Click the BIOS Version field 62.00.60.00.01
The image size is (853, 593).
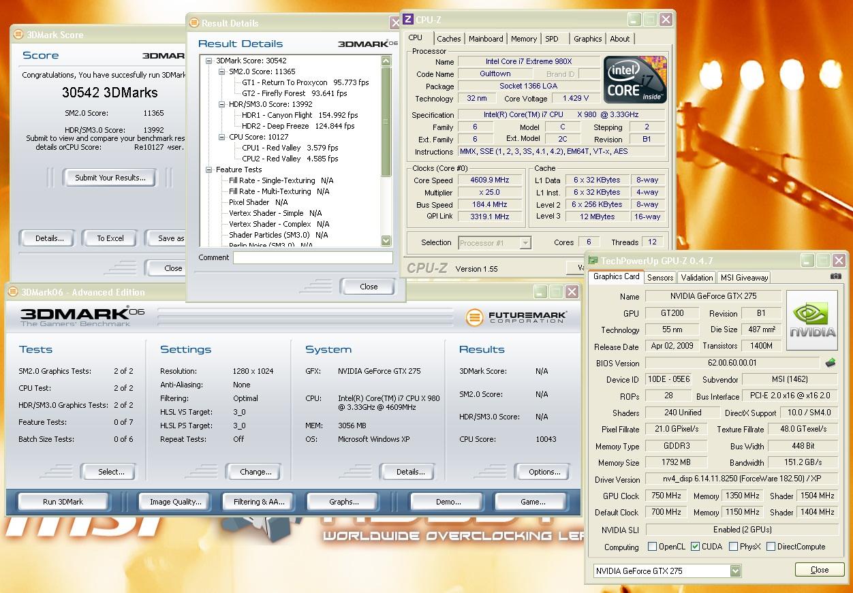pyautogui.click(x=732, y=363)
